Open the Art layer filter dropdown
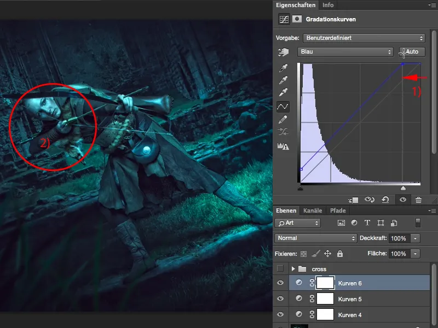Viewport: 438px width, 328px height. [298, 223]
